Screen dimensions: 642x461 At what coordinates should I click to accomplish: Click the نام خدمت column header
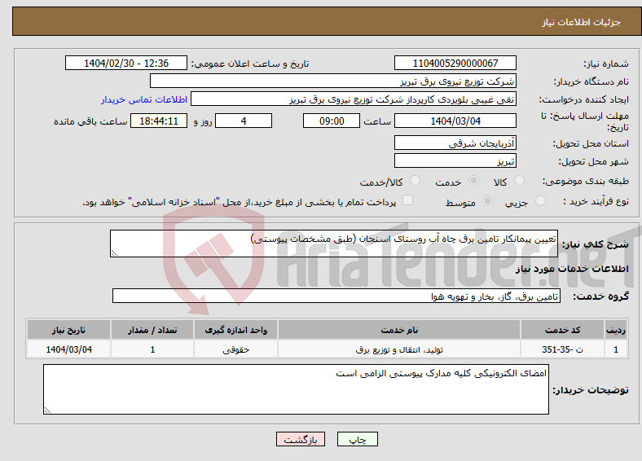(x=399, y=330)
